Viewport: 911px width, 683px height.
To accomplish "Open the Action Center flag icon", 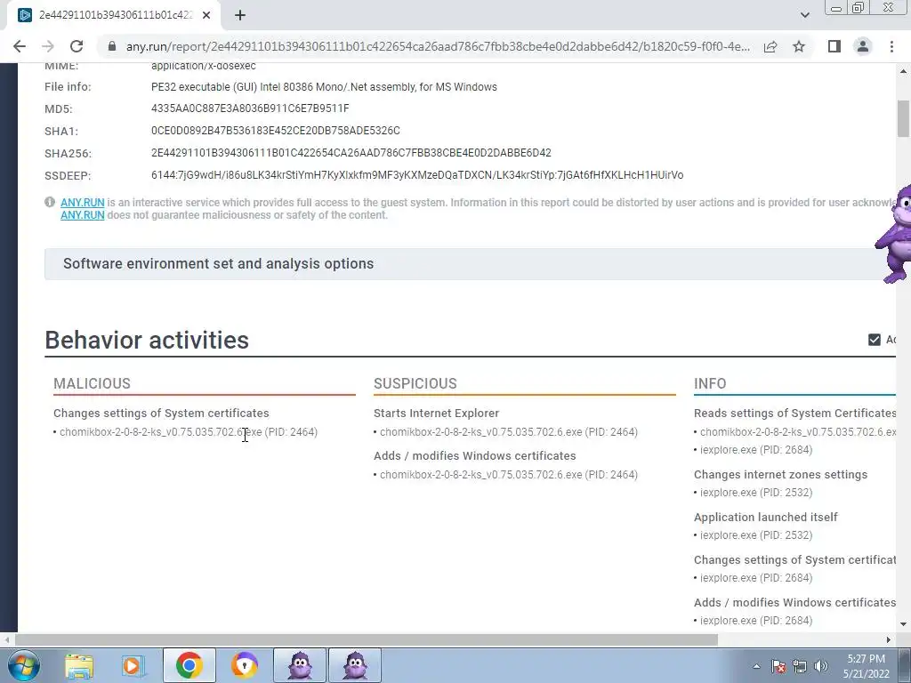I will (x=778, y=666).
